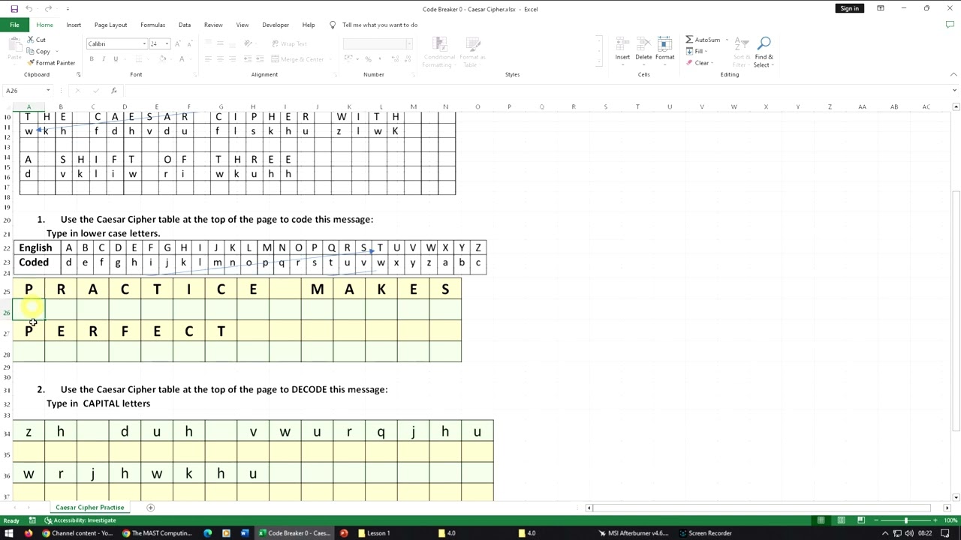
Task: Open Ribbon Display Options
Action: (880, 8)
